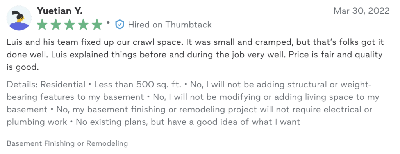Open the reviewer name Yuetian Y.
The width and height of the screenshot is (400, 154).
point(60,11)
